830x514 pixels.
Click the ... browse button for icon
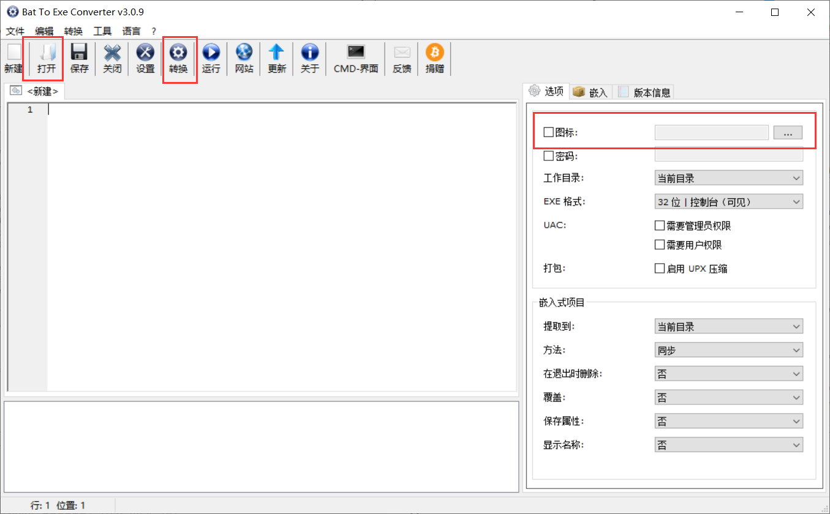[x=788, y=132]
